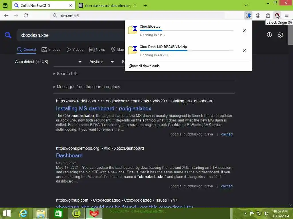
Task: Switch to xbox-dashboard-data directory tab
Action: click(108, 6)
